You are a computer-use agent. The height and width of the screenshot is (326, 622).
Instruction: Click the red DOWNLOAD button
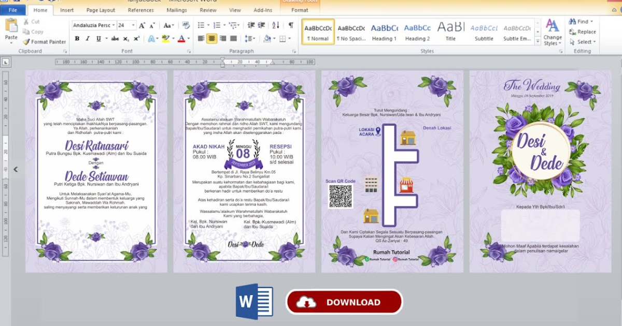coord(344,302)
